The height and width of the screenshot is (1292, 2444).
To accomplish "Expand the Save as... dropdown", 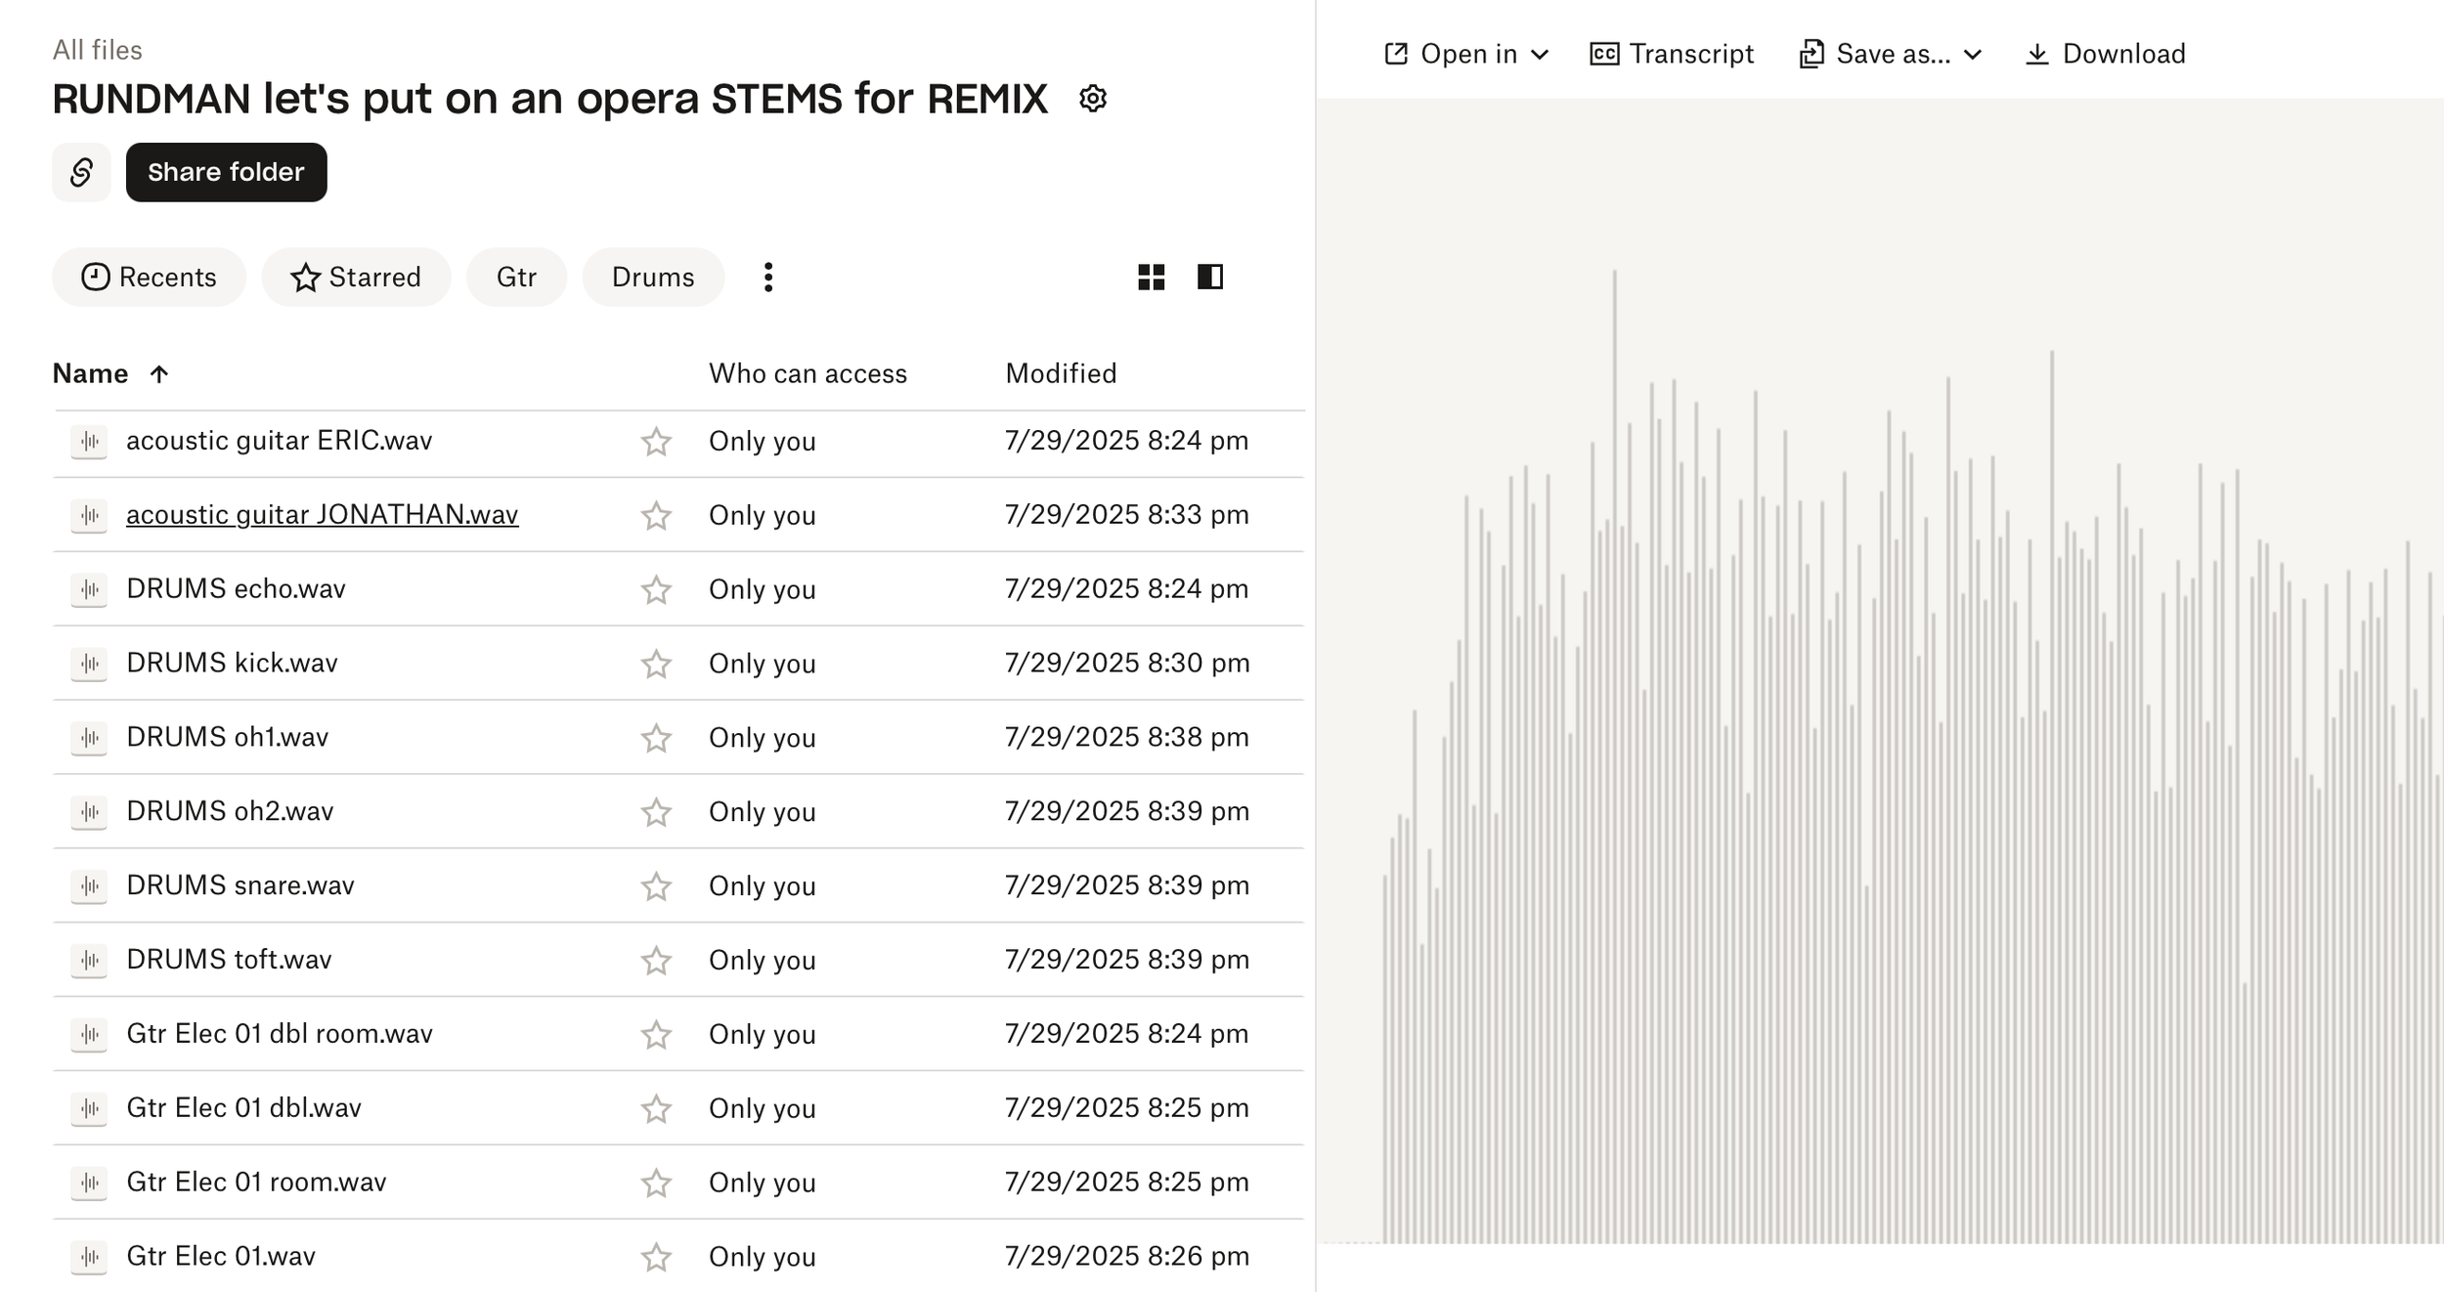I will 1891,55.
